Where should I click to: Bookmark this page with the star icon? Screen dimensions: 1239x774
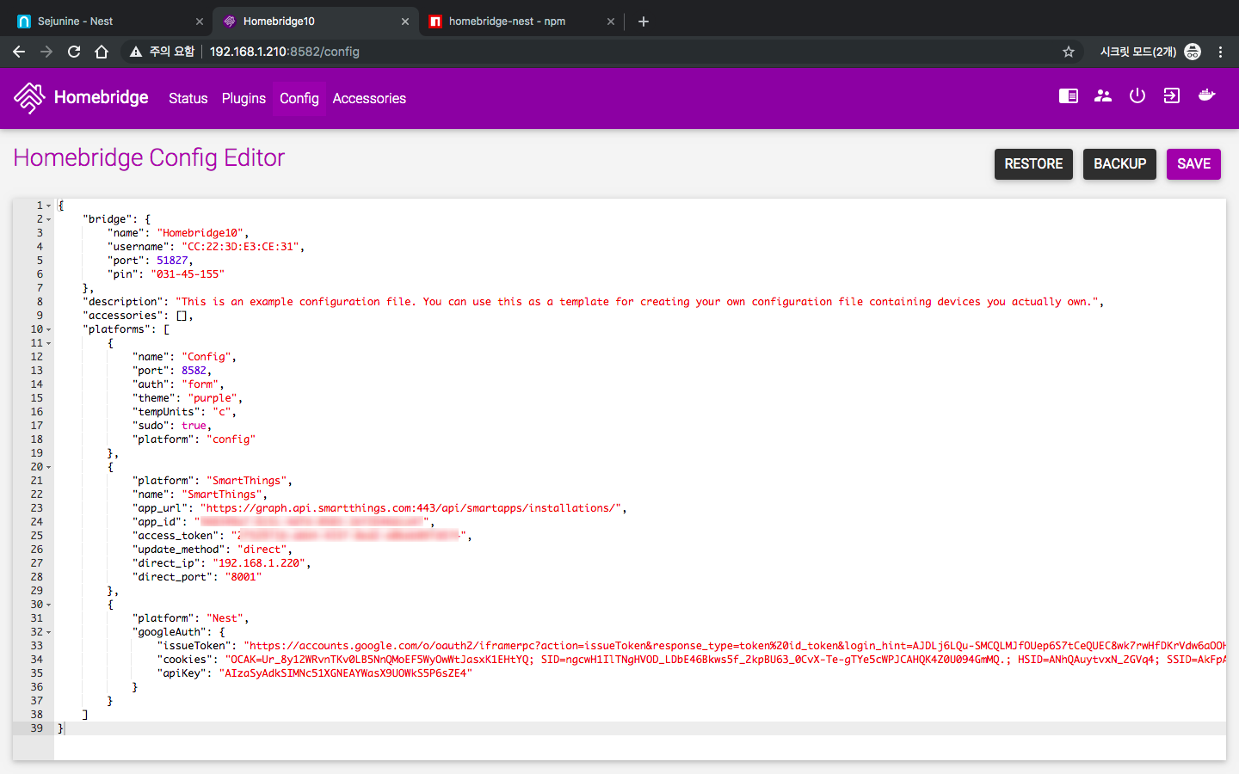point(1069,52)
